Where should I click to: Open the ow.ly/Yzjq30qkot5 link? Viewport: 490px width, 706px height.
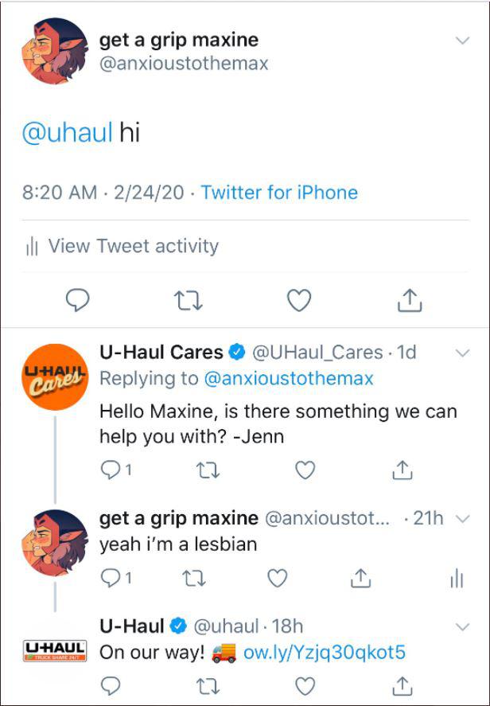point(324,653)
